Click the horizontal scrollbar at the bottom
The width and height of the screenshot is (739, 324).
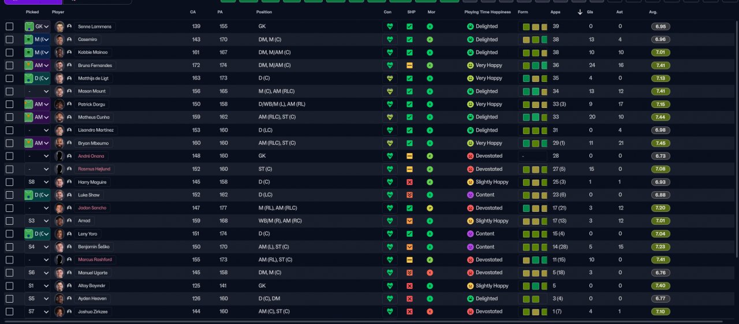364,321
